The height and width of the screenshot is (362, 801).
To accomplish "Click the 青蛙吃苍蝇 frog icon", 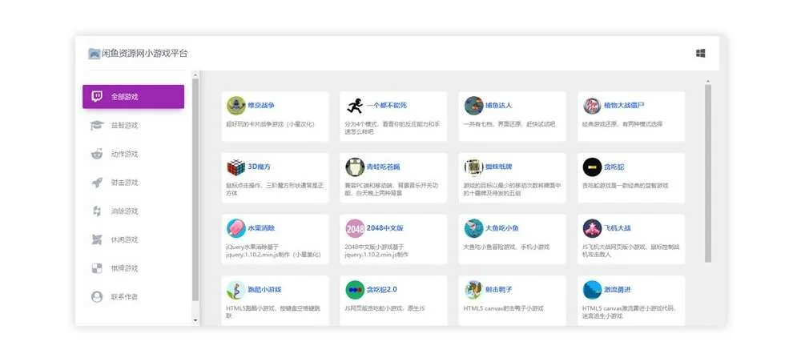I will tap(355, 167).
